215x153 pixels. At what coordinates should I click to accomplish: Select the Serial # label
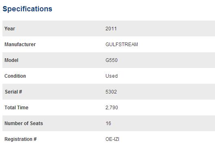pos(13,92)
